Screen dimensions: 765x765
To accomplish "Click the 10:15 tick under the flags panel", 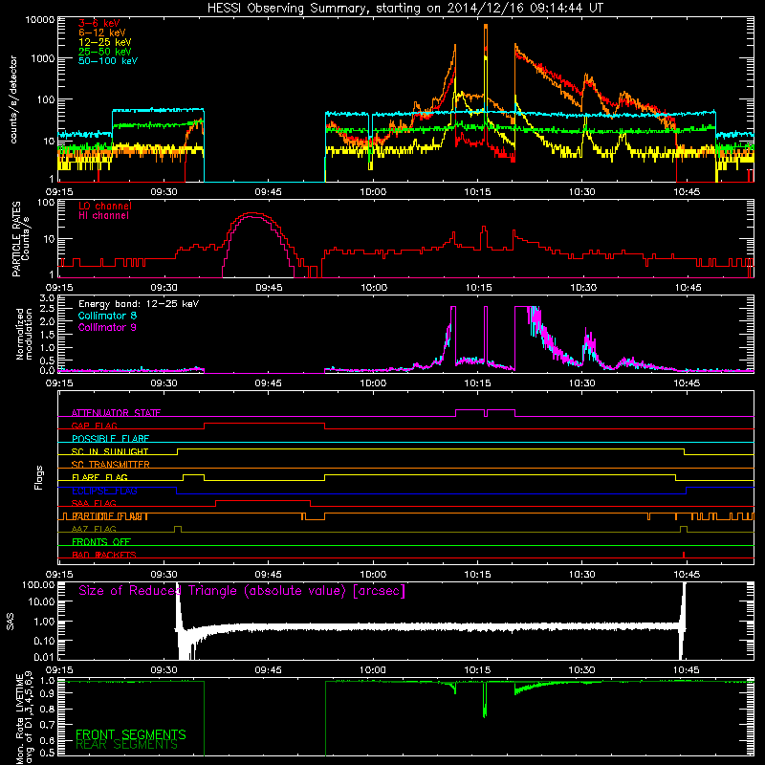I will point(477,575).
